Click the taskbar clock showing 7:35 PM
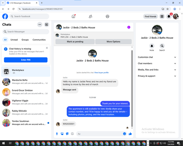This screenshot has height=146, width=183. [x=171, y=143]
